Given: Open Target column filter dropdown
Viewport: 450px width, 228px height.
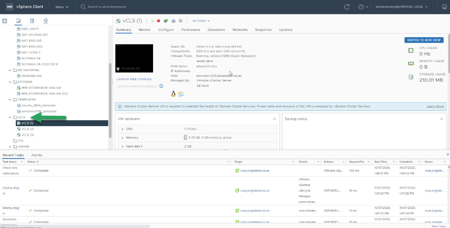Looking at the screenshot, I should [293, 162].
